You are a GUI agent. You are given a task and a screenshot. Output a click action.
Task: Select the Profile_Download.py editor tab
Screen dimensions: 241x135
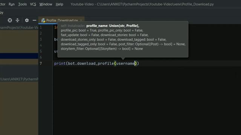coord(62,20)
